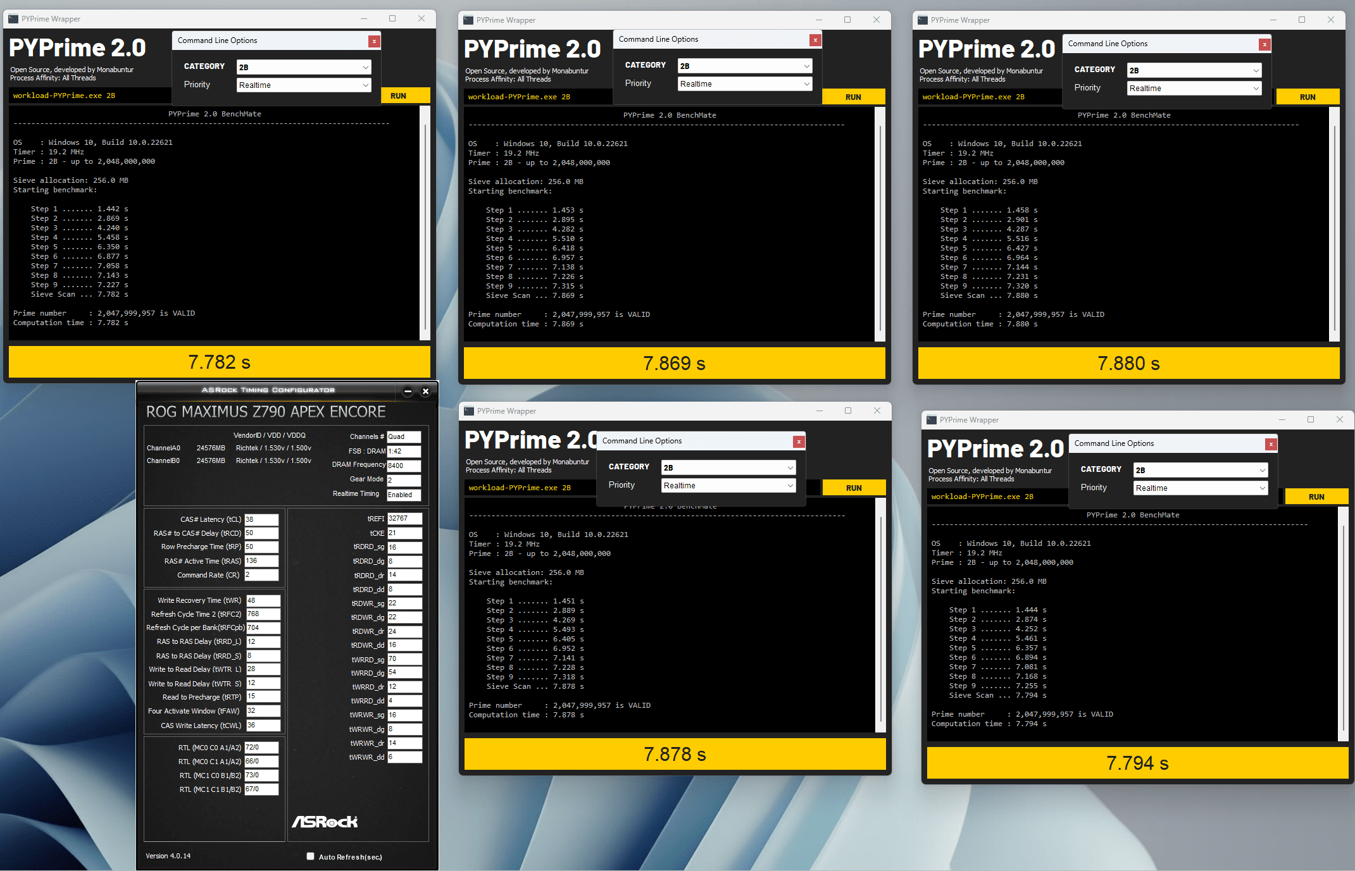Screen dimensions: 1355x871
Task: Click the PYPrime Wrapper title icon of the 7.782 s window
Action: pos(13,19)
